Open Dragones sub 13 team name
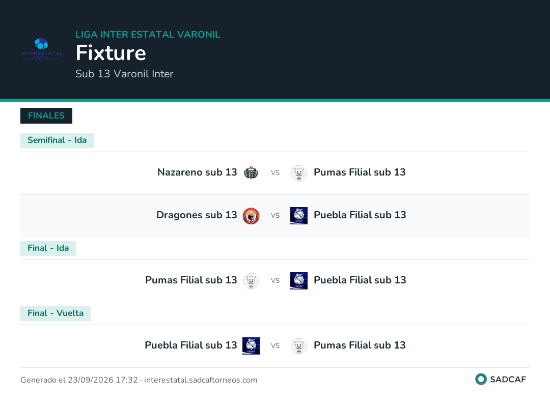This screenshot has width=550, height=406. [197, 215]
